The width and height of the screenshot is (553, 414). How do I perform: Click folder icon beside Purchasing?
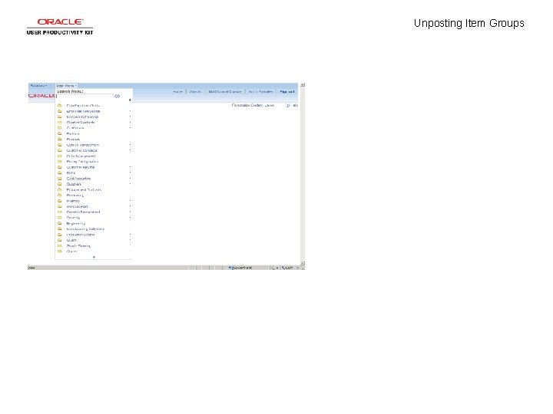pos(60,195)
